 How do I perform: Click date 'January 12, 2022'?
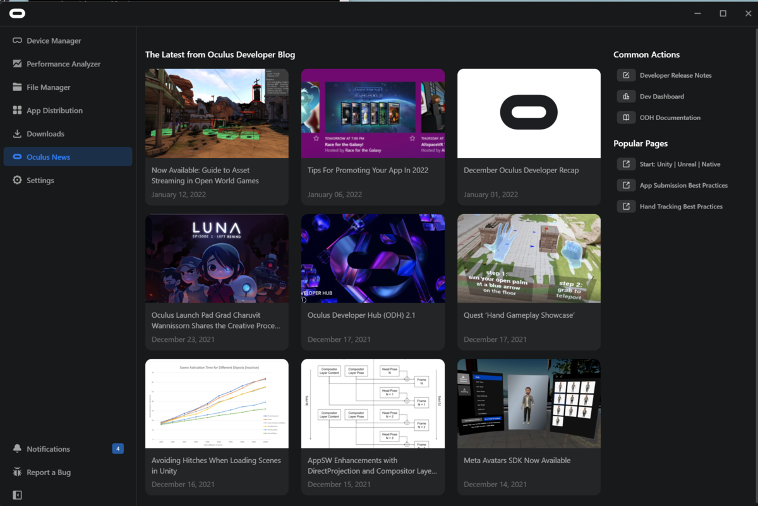pyautogui.click(x=179, y=195)
